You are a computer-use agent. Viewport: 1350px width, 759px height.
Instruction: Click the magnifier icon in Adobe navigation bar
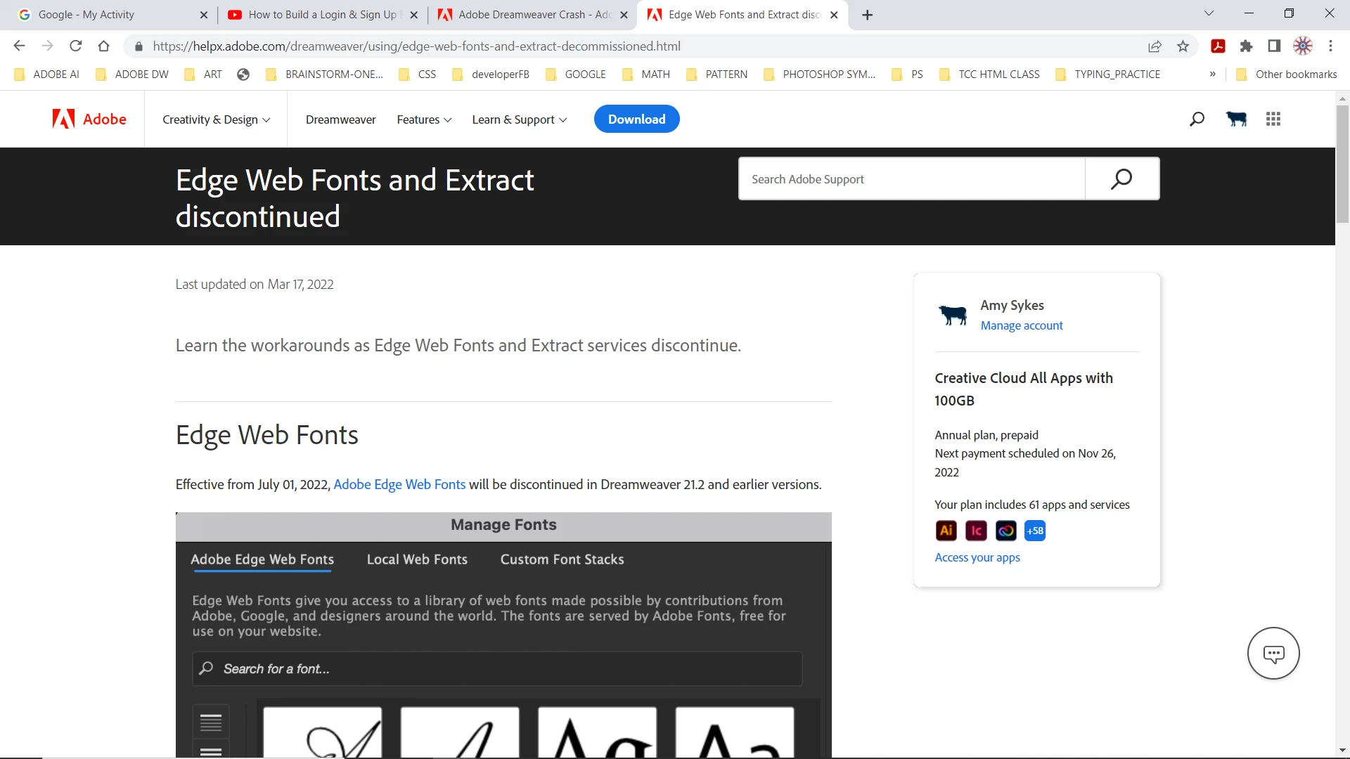[x=1197, y=119]
